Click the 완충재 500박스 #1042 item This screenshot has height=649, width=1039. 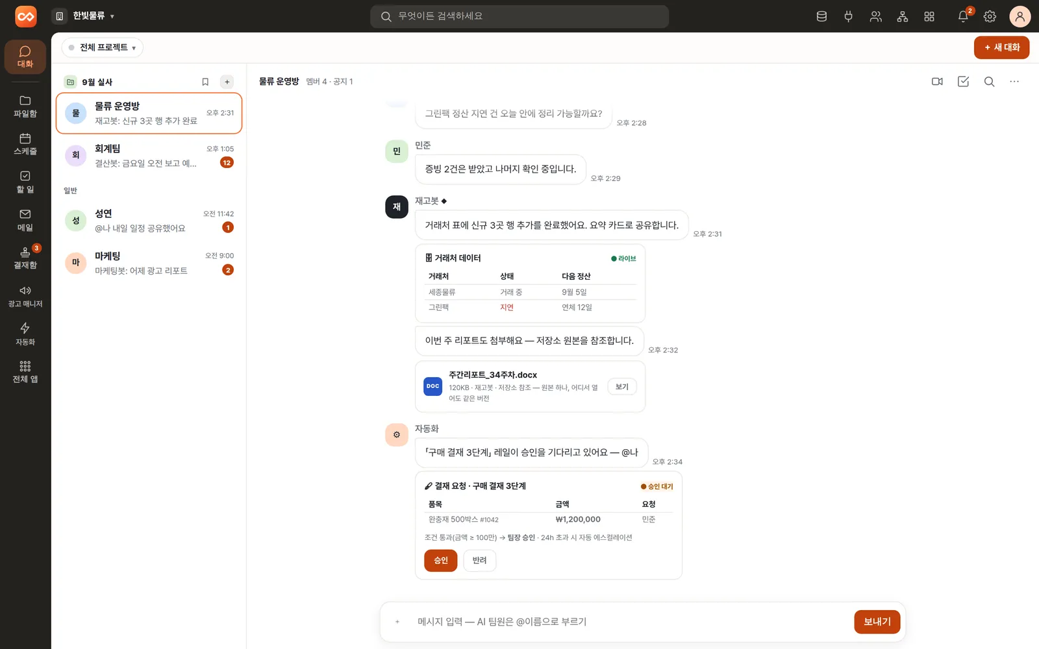(x=464, y=519)
